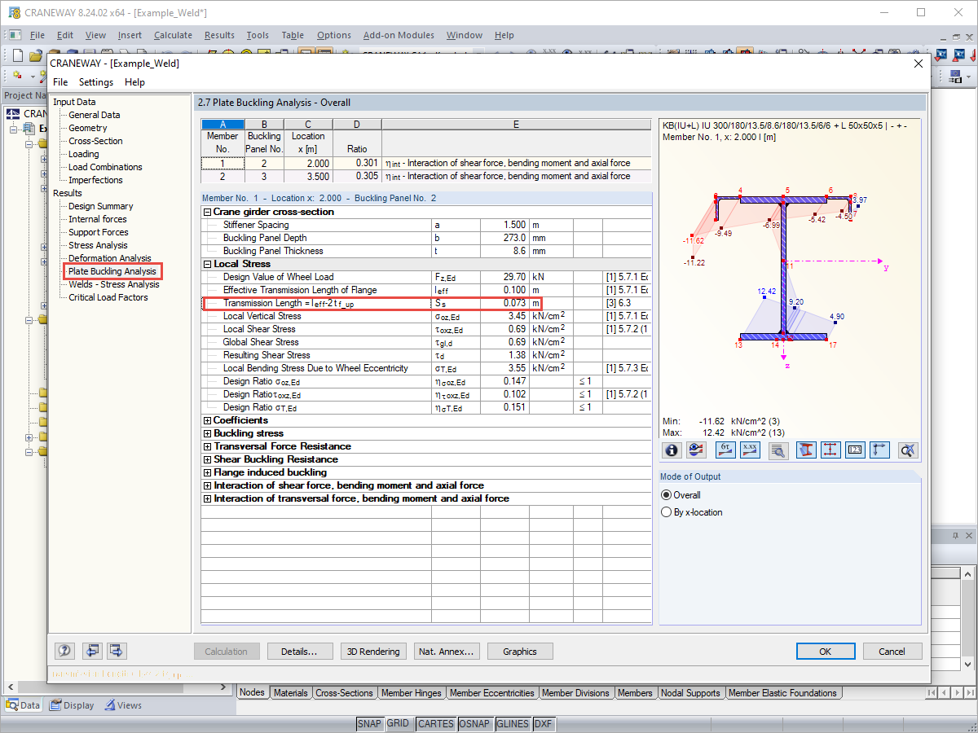
Task: Open CRANEWAY Settings menu
Action: point(96,82)
